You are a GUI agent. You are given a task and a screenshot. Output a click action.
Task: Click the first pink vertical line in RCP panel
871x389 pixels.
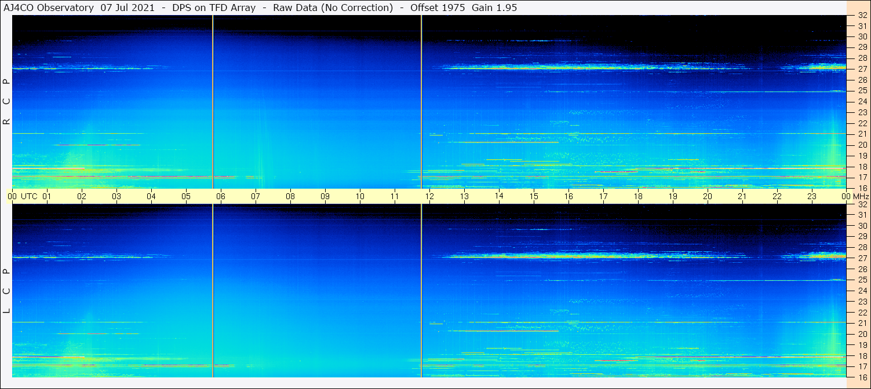point(213,102)
